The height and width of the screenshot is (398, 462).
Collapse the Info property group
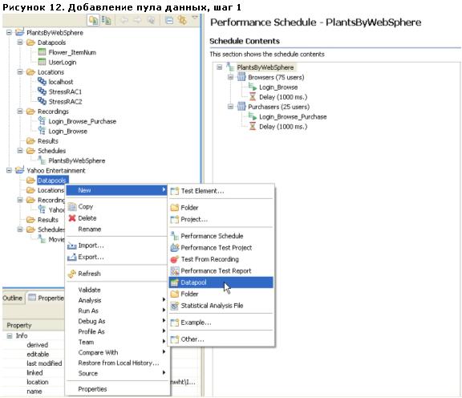pos(10,335)
